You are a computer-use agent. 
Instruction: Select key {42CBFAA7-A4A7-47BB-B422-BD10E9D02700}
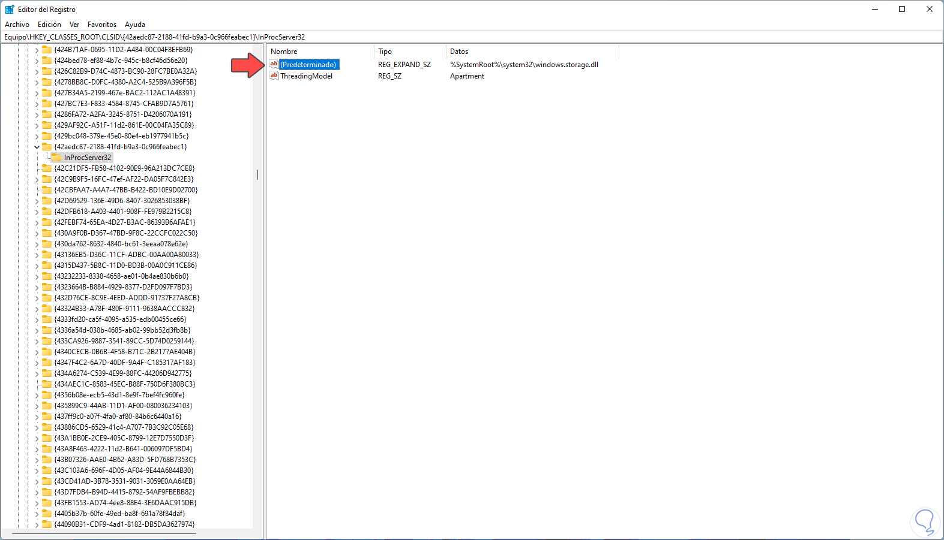[126, 189]
